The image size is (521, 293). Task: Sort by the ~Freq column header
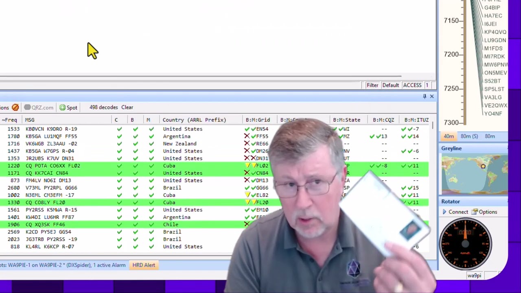click(9, 120)
